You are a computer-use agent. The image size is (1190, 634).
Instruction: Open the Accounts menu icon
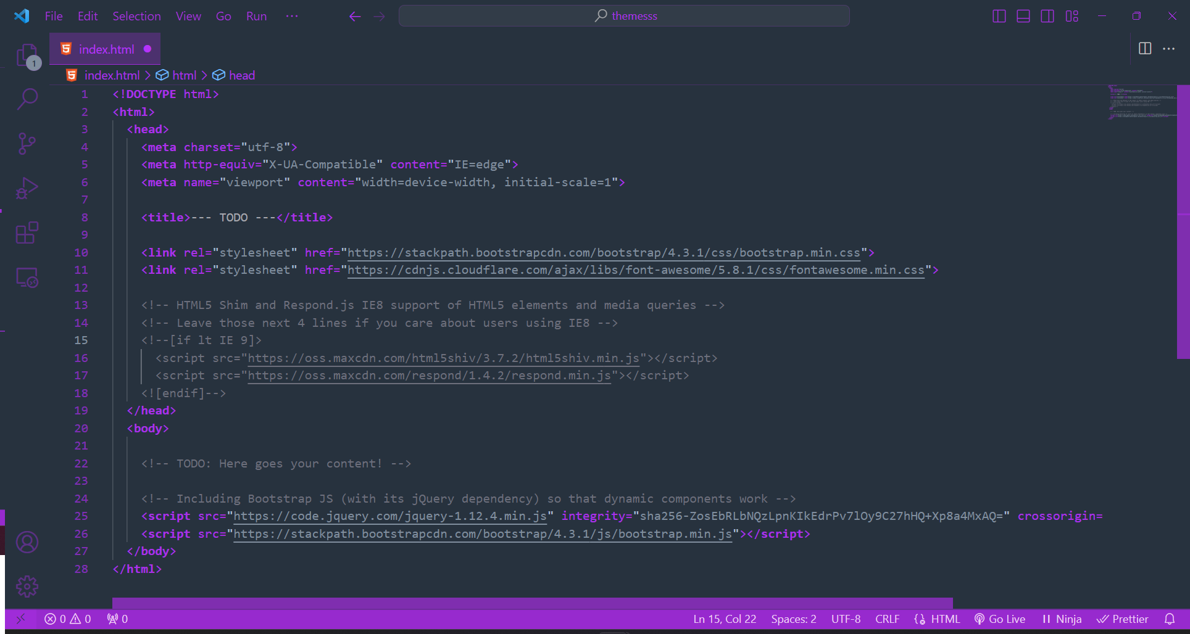pos(27,542)
